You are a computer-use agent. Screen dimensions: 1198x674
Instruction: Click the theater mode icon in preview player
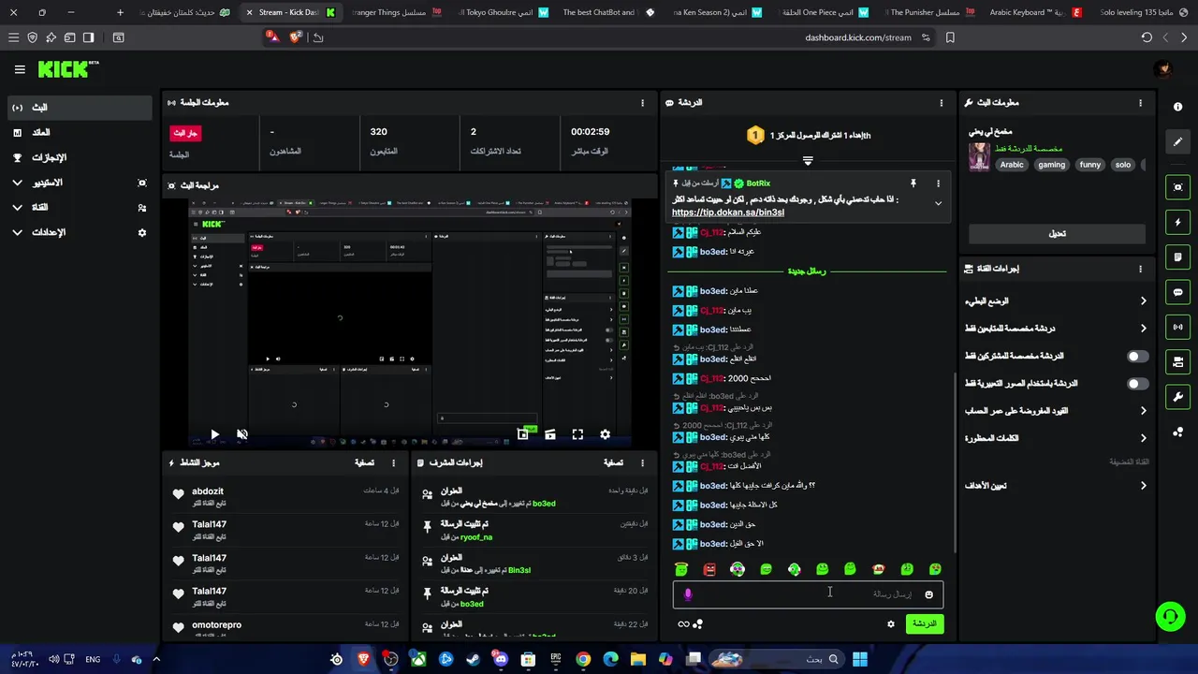[x=550, y=434]
